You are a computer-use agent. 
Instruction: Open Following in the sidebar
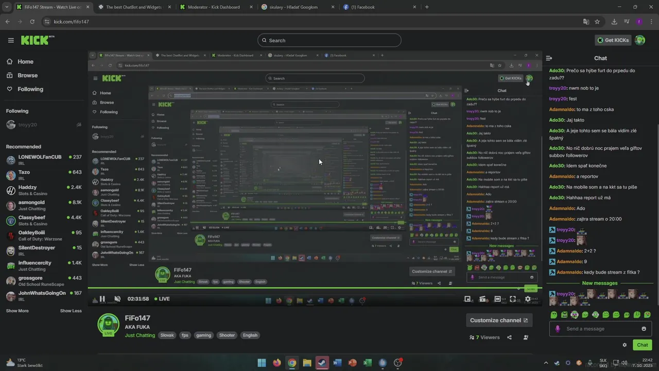pyautogui.click(x=25, y=89)
